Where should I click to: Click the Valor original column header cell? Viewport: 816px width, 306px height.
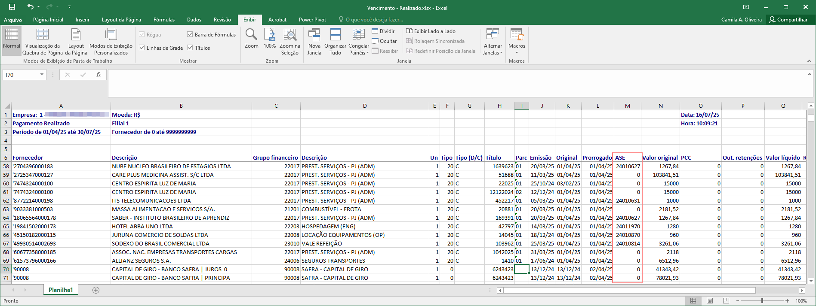(660, 158)
